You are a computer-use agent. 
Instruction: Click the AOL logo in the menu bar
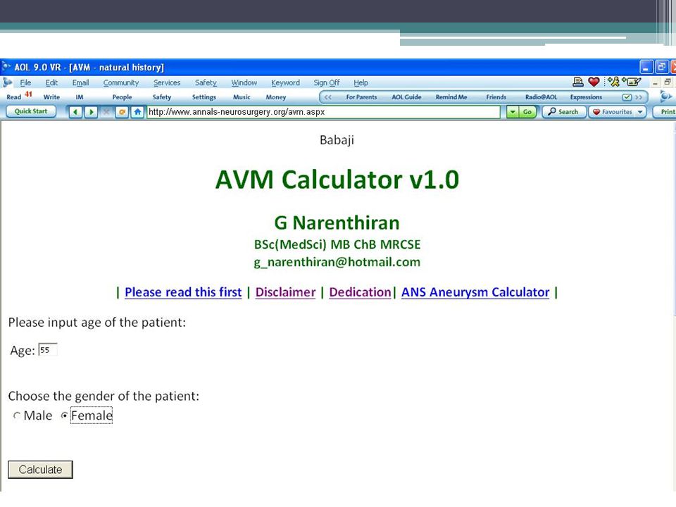[x=7, y=82]
